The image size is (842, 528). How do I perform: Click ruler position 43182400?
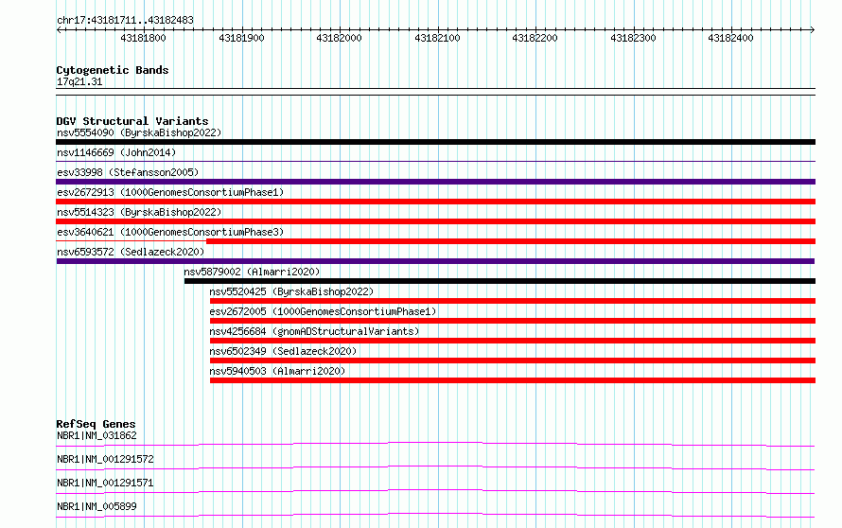(731, 38)
